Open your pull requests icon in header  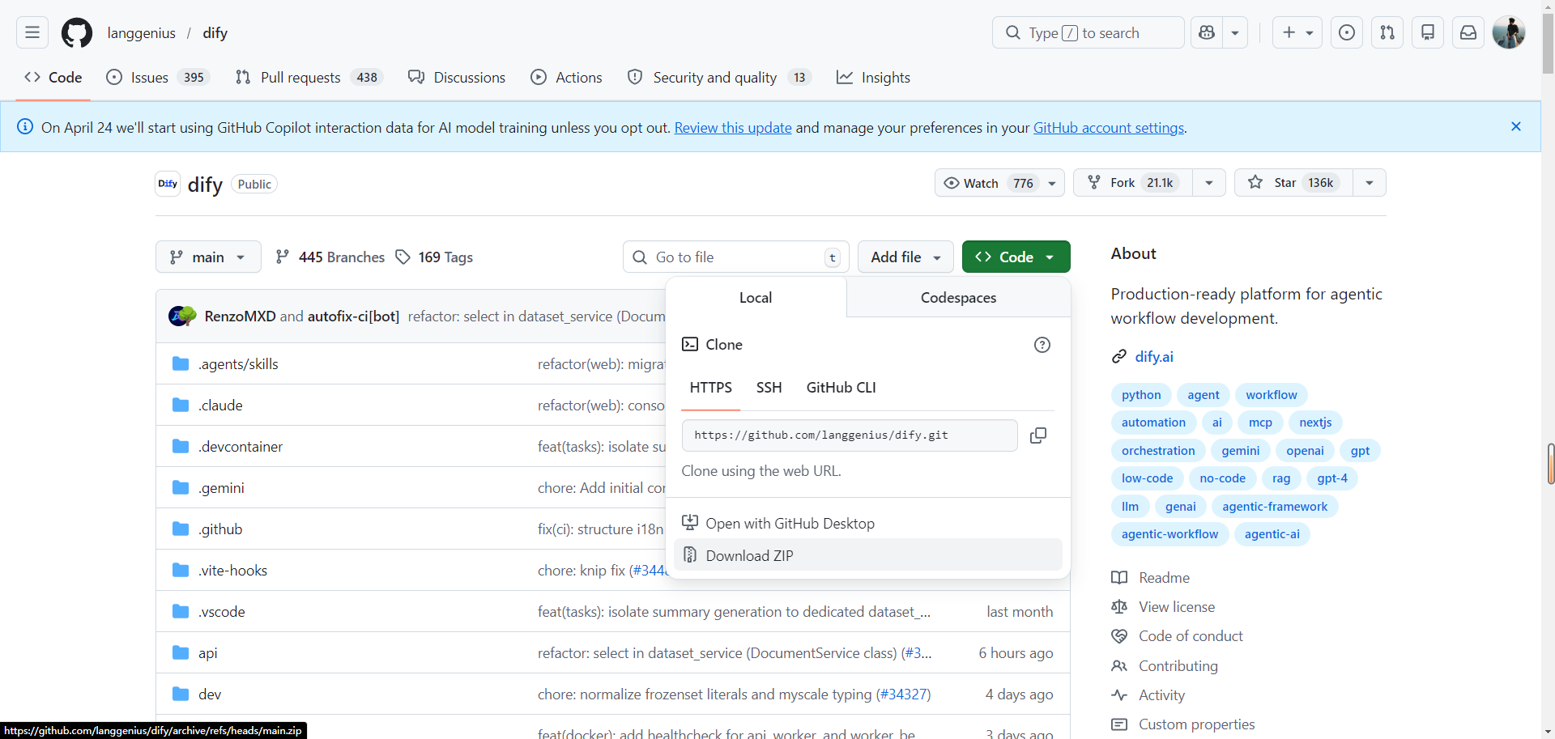tap(1387, 32)
